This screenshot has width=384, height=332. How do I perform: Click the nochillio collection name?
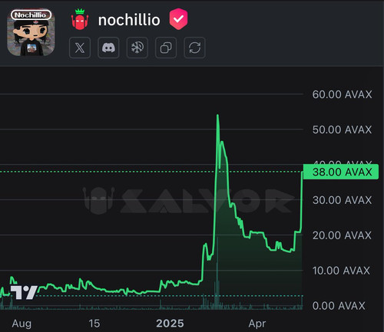tap(129, 20)
